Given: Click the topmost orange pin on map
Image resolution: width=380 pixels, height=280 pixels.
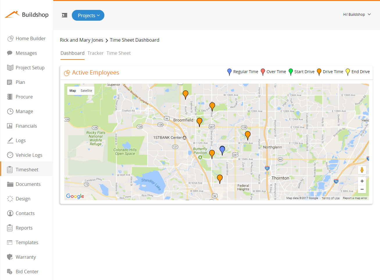Looking at the screenshot, I should (185, 95).
